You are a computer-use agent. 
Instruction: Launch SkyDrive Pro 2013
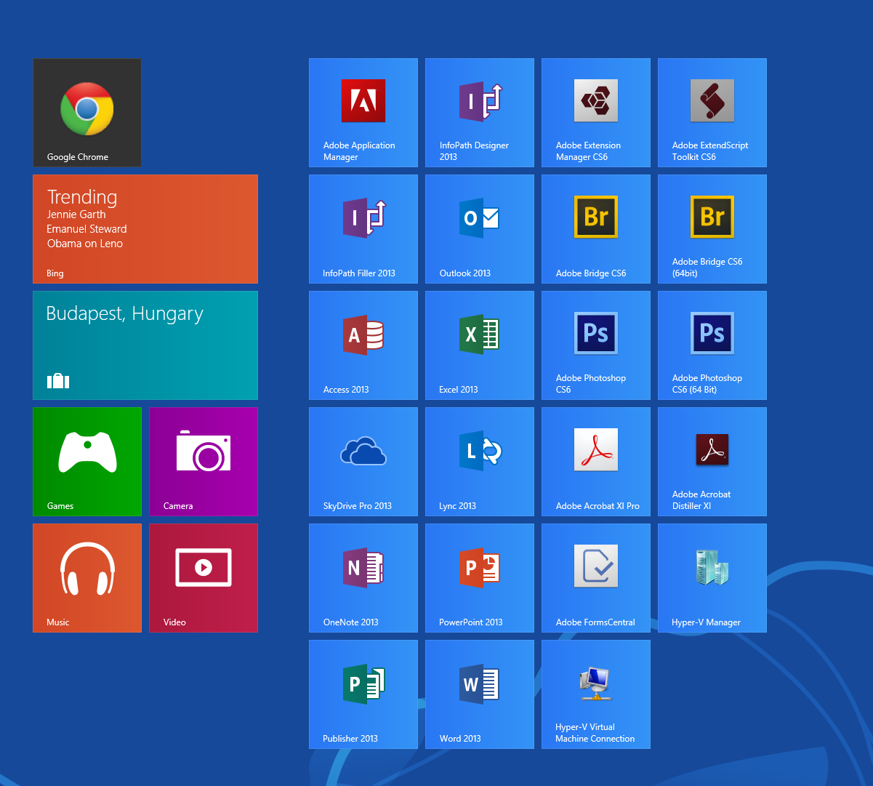click(x=363, y=461)
